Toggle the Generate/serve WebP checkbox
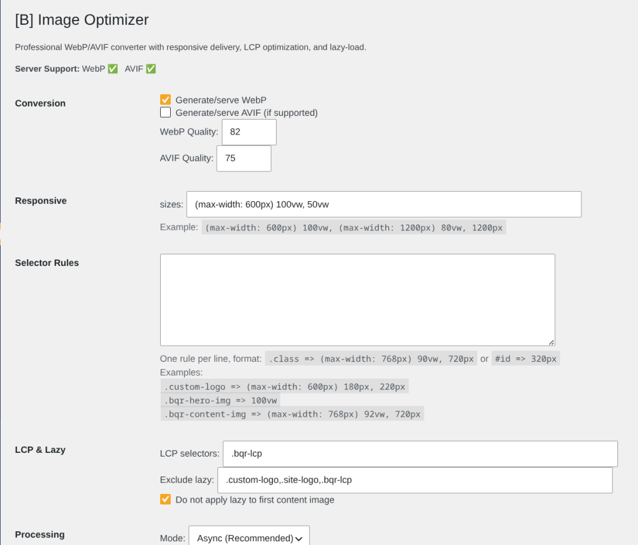Screen dimensions: 638x545 [165, 100]
